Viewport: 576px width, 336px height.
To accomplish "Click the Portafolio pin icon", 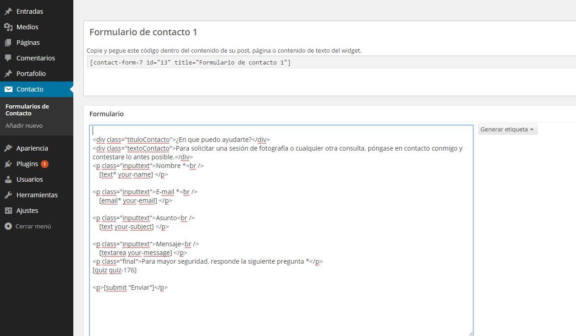I will 8,74.
